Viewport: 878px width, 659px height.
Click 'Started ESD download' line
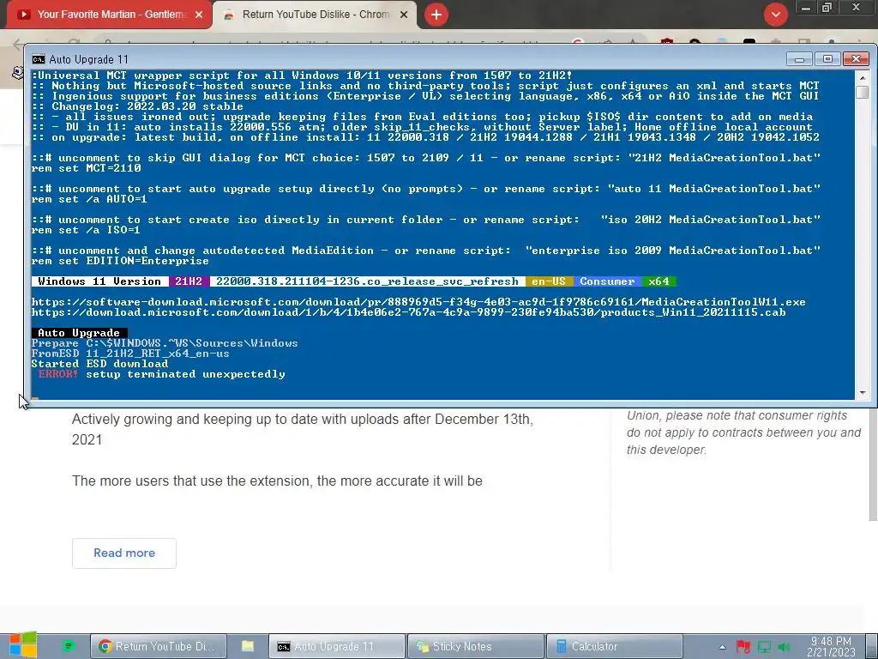coord(99,364)
